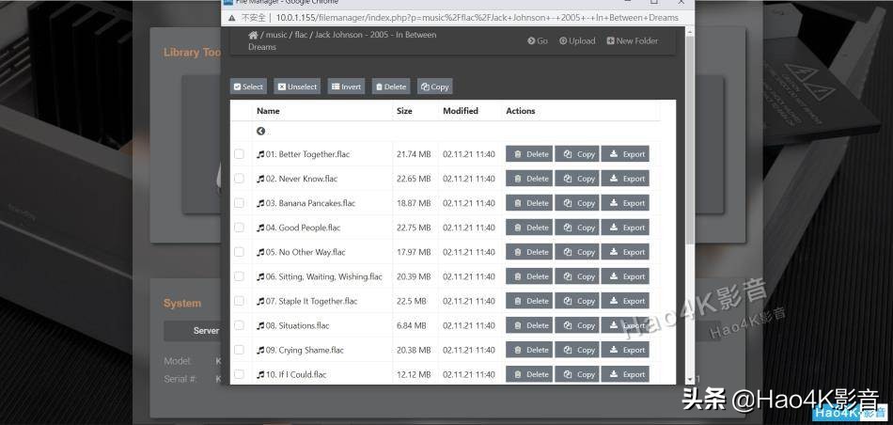Check the box beside 04. Good People.flac
The height and width of the screenshot is (425, 893).
pyautogui.click(x=239, y=228)
